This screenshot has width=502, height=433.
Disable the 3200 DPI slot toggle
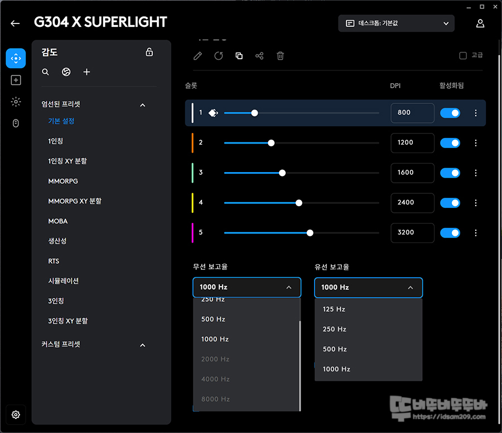point(450,233)
